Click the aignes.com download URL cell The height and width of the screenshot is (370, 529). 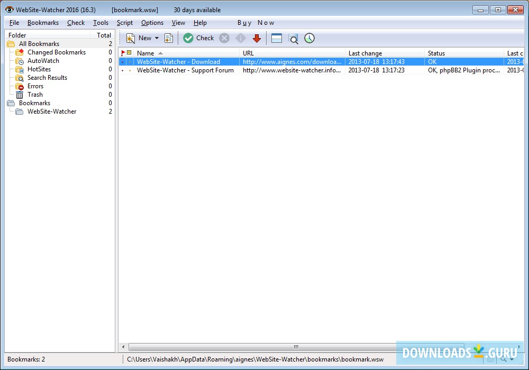click(292, 62)
